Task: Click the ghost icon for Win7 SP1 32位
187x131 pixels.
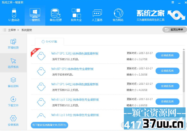Action: pos(41,56)
